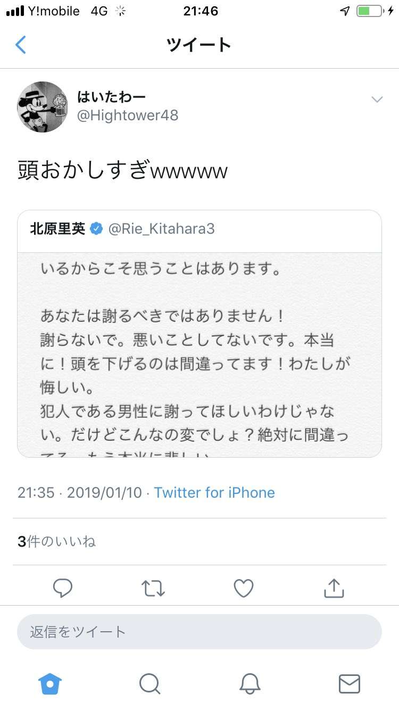
Task: Tap verified badge next to 北原里英
Action: [96, 229]
